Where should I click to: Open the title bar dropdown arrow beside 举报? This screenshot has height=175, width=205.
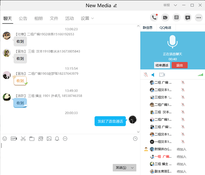point(176,5)
